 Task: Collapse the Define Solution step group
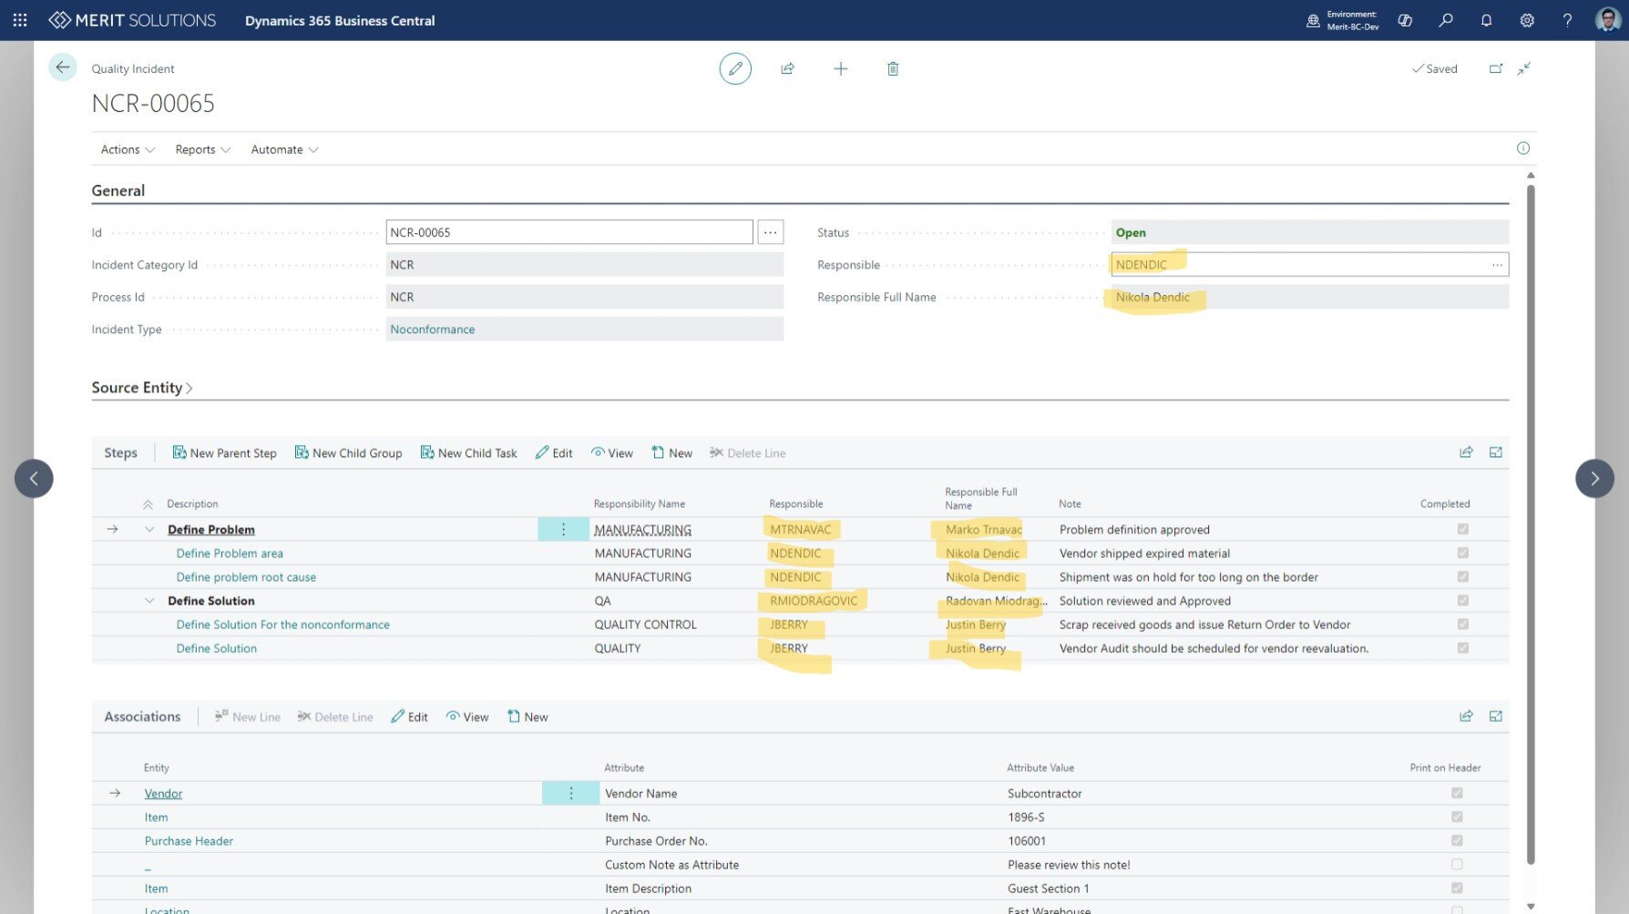(x=149, y=601)
